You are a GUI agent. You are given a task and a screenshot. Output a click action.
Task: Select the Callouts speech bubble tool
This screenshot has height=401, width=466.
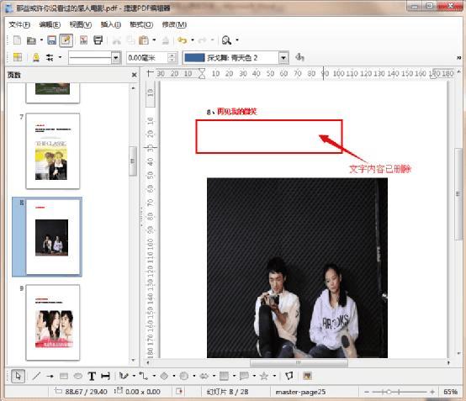[244, 376]
